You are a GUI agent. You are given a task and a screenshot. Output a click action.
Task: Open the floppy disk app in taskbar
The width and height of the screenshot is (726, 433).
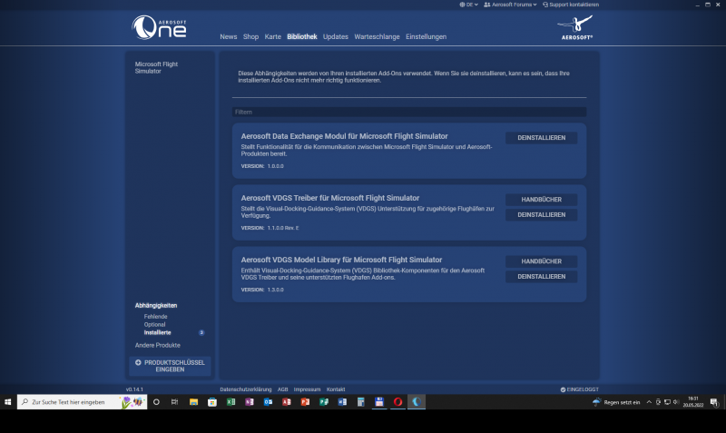[x=379, y=402]
